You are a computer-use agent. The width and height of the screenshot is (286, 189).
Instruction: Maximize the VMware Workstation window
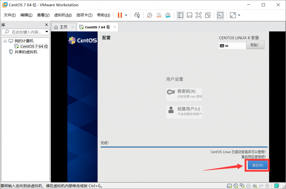[263, 5]
